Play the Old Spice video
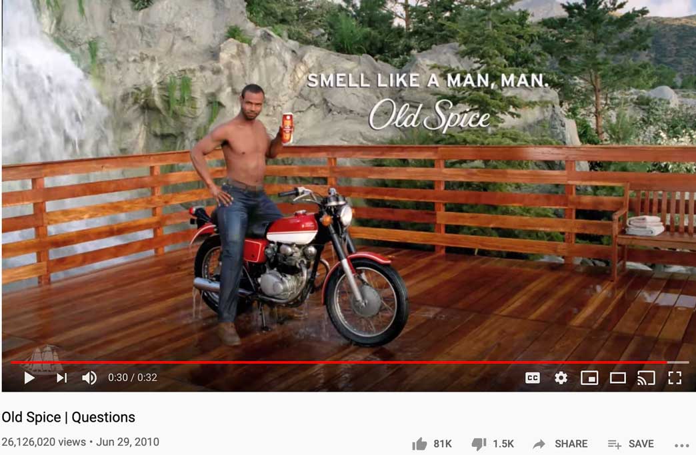This screenshot has height=455, width=696. click(29, 378)
